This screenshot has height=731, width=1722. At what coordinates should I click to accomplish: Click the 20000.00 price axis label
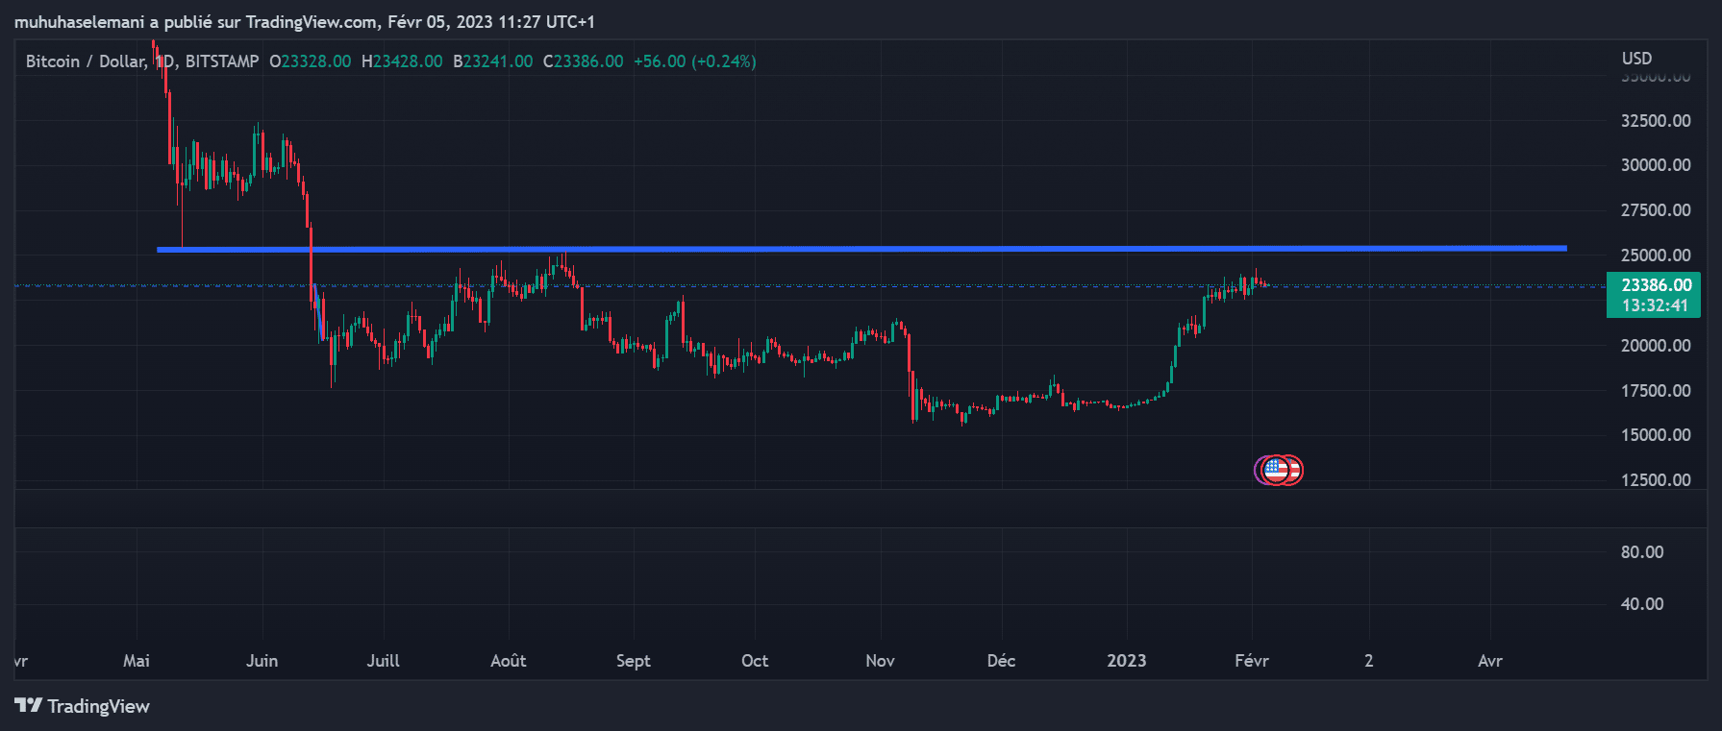pos(1656,346)
